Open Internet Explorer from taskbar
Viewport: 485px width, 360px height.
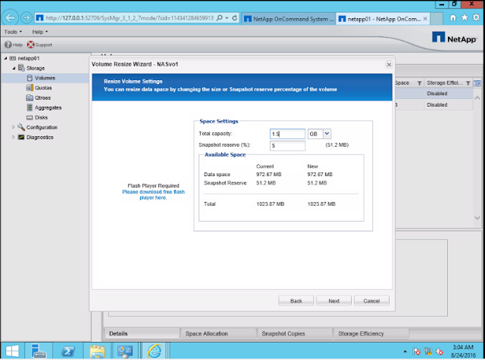[x=155, y=351]
